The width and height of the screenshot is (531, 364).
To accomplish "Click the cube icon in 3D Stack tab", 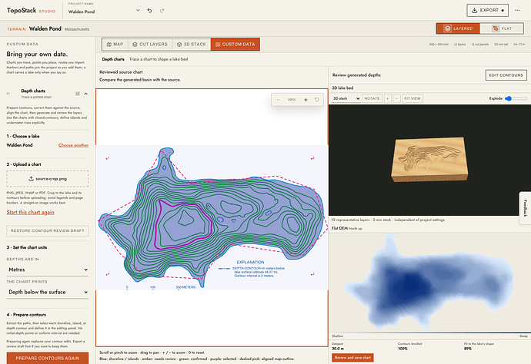I will (179, 45).
